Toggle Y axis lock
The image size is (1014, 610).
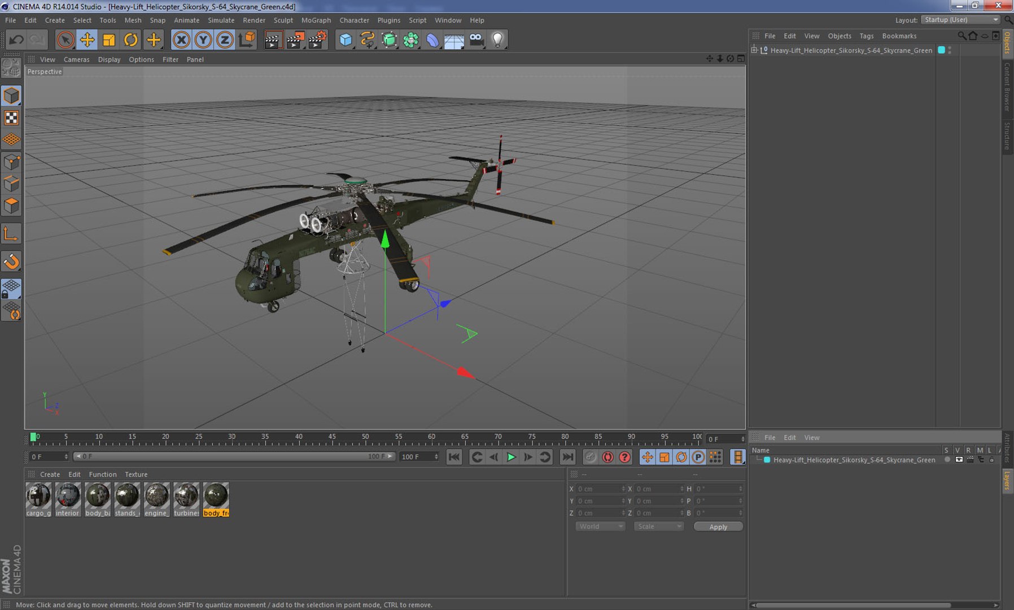(x=203, y=40)
